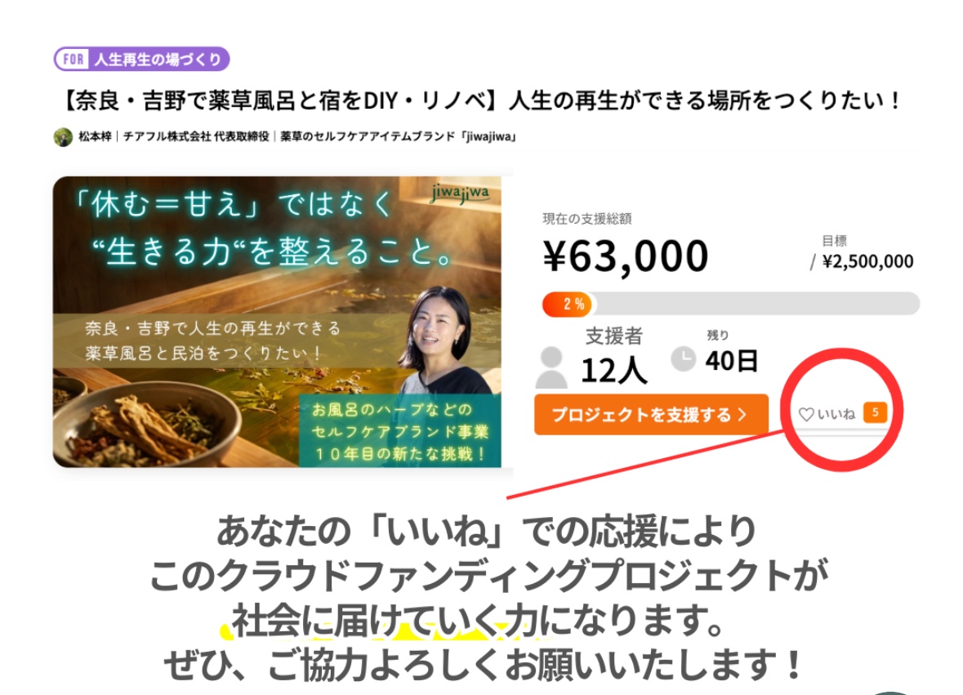This screenshot has width=963, height=695.
Task: Open the author name 松本梓 link
Action: [96, 136]
